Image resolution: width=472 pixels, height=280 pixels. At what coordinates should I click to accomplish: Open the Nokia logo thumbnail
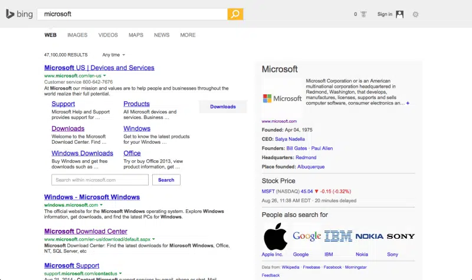point(369,237)
